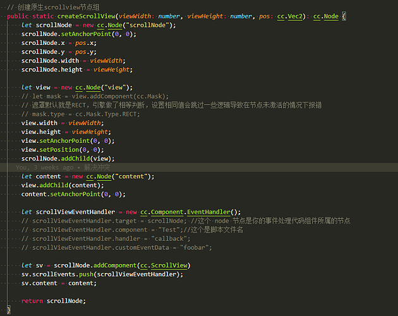
Task: Click the 'cc.ScrollView' reference in addComponent call
Action: pyautogui.click(x=164, y=265)
